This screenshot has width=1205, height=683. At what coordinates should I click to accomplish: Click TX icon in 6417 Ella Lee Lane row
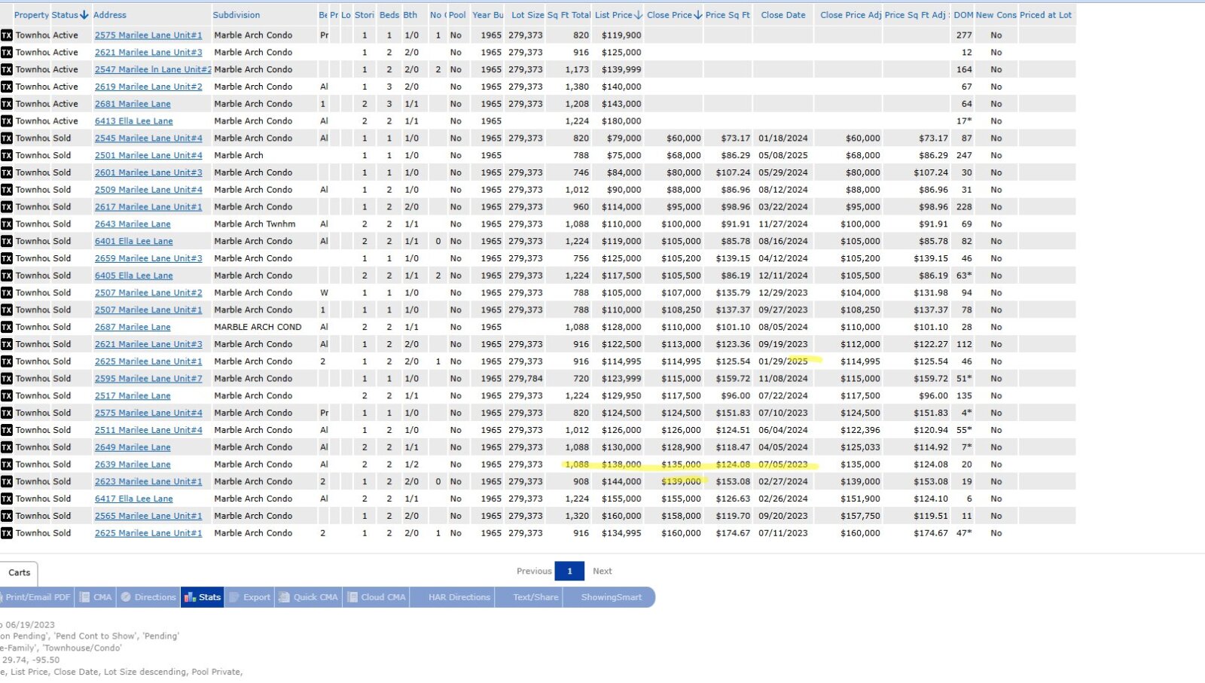click(7, 499)
